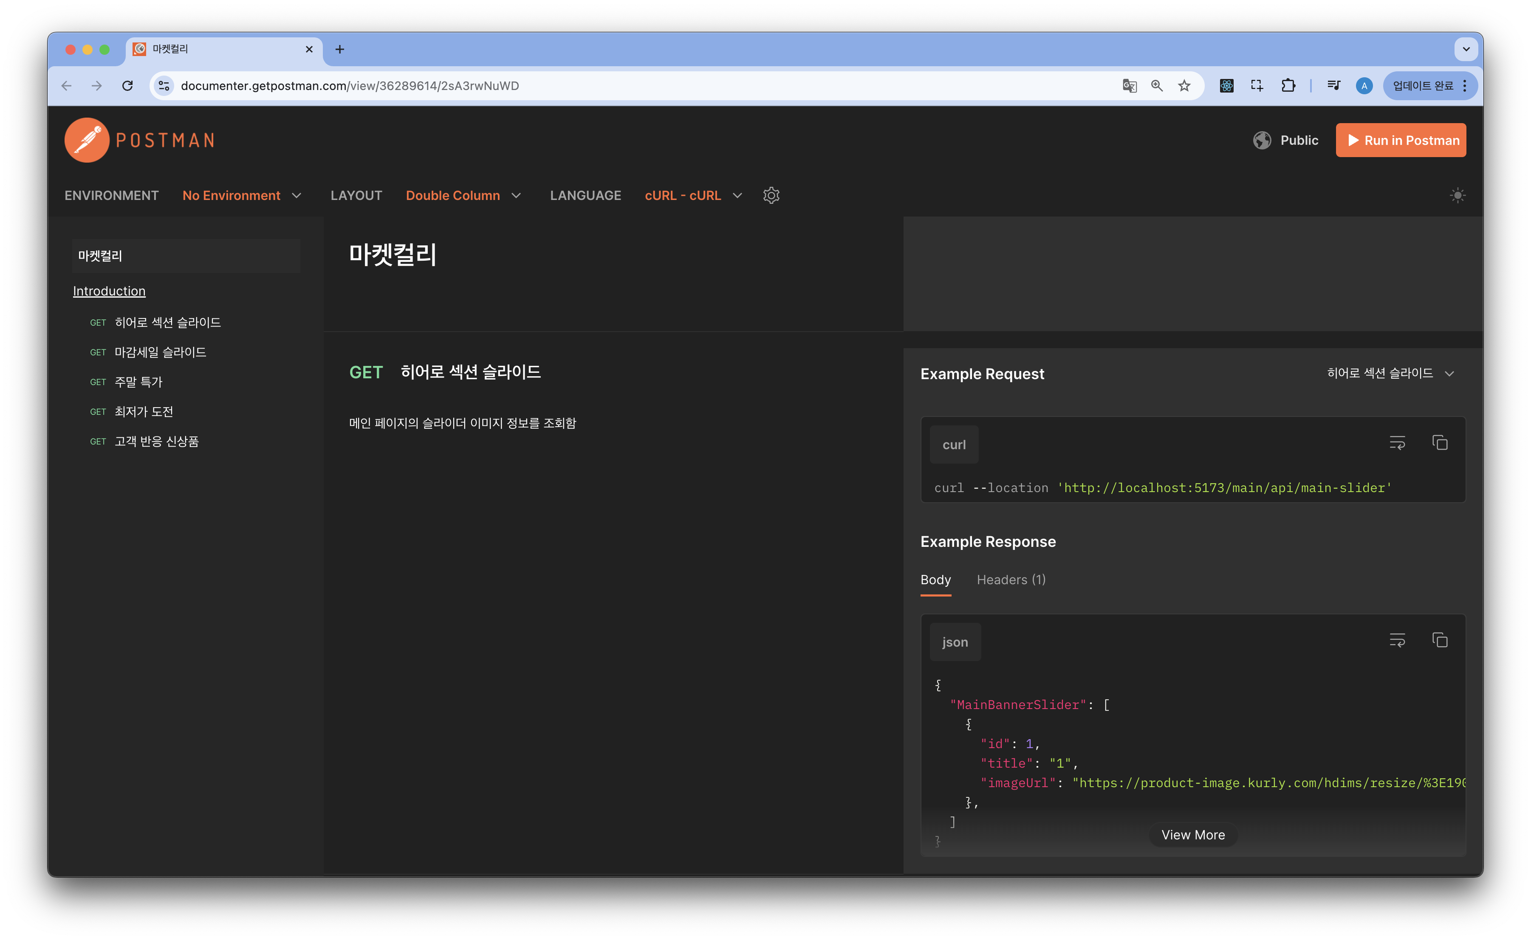
Task: Bookmark this page with star icon
Action: click(1184, 86)
